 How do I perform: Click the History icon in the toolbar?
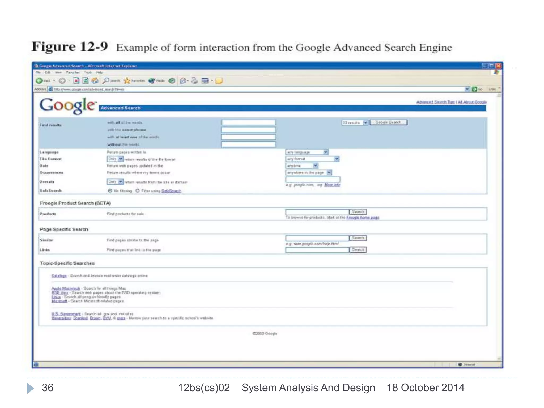click(172, 80)
